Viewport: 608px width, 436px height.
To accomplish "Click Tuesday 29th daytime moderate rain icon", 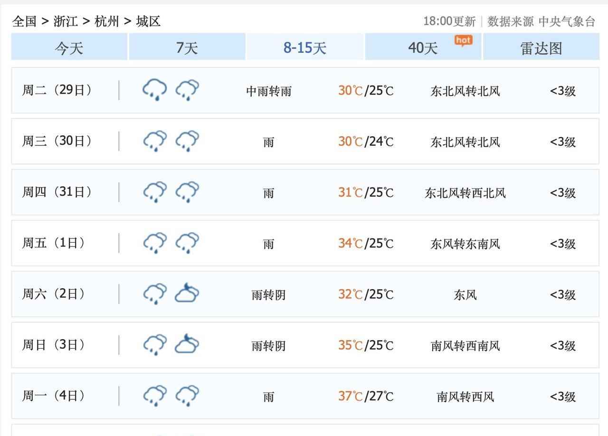I will coord(155,90).
